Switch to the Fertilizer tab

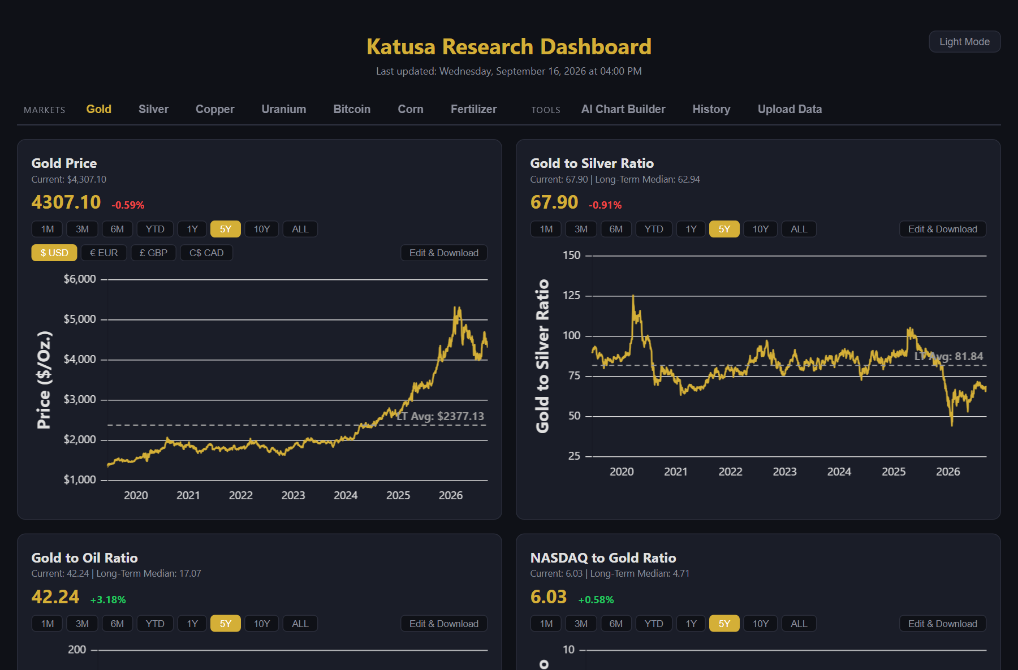(474, 109)
